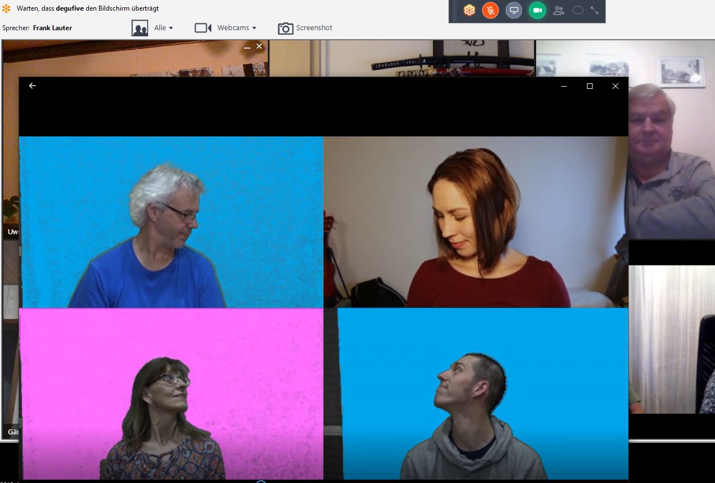Click the camera icon beside Screenshot
715x483 pixels.
click(x=286, y=28)
